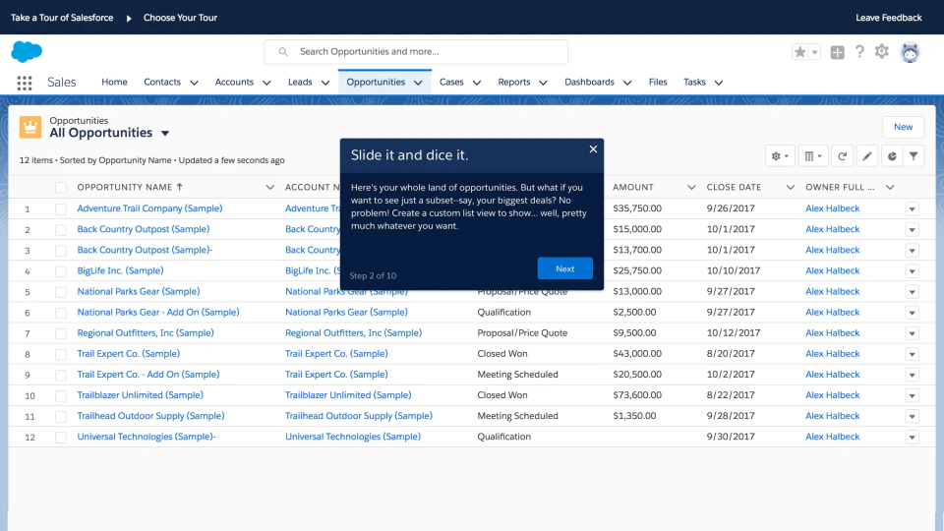The width and height of the screenshot is (944, 531).
Task: Toggle the select-all header checkbox
Action: pyautogui.click(x=61, y=188)
